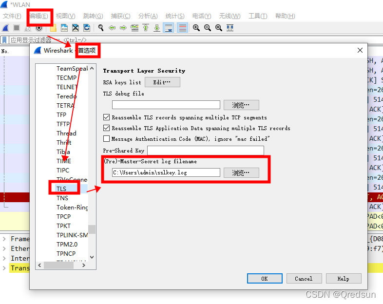Click RSA keys list Edit button
The width and height of the screenshot is (383, 304).
click(162, 82)
